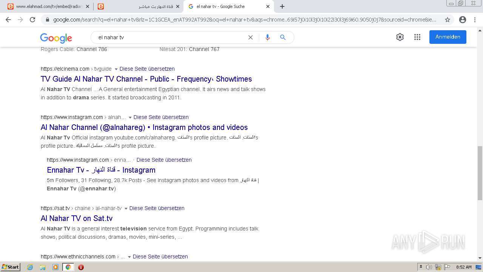The image size is (483, 272).
Task: Close the el nahar tv Google tab
Action: pyautogui.click(x=268, y=6)
